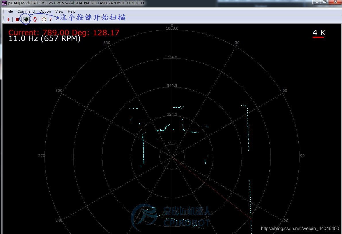Start scanning with the radar icon

(26, 19)
